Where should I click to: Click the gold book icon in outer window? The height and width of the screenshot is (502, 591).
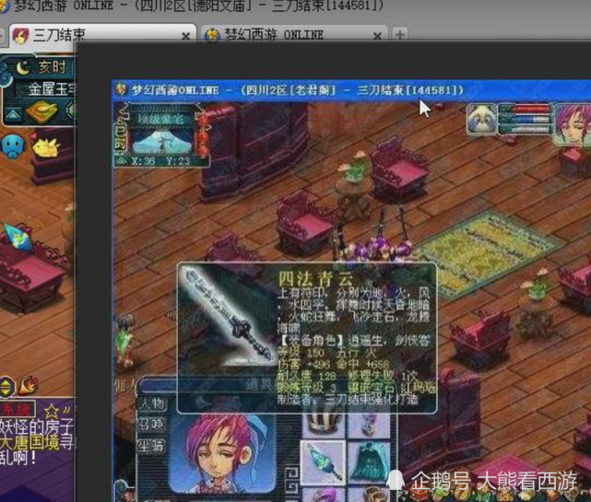(41, 111)
